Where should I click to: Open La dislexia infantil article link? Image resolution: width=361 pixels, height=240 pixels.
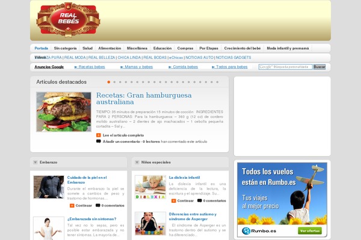184,178
